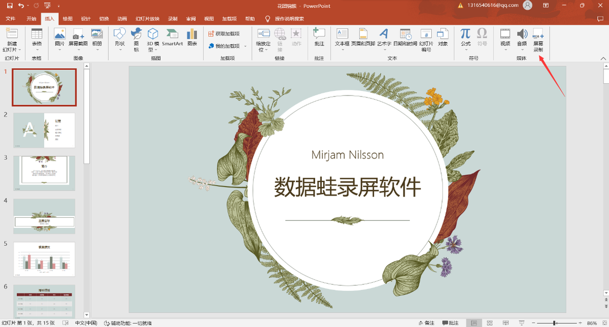Open the 帮助 help tab
The image size is (609, 327).
(250, 19)
